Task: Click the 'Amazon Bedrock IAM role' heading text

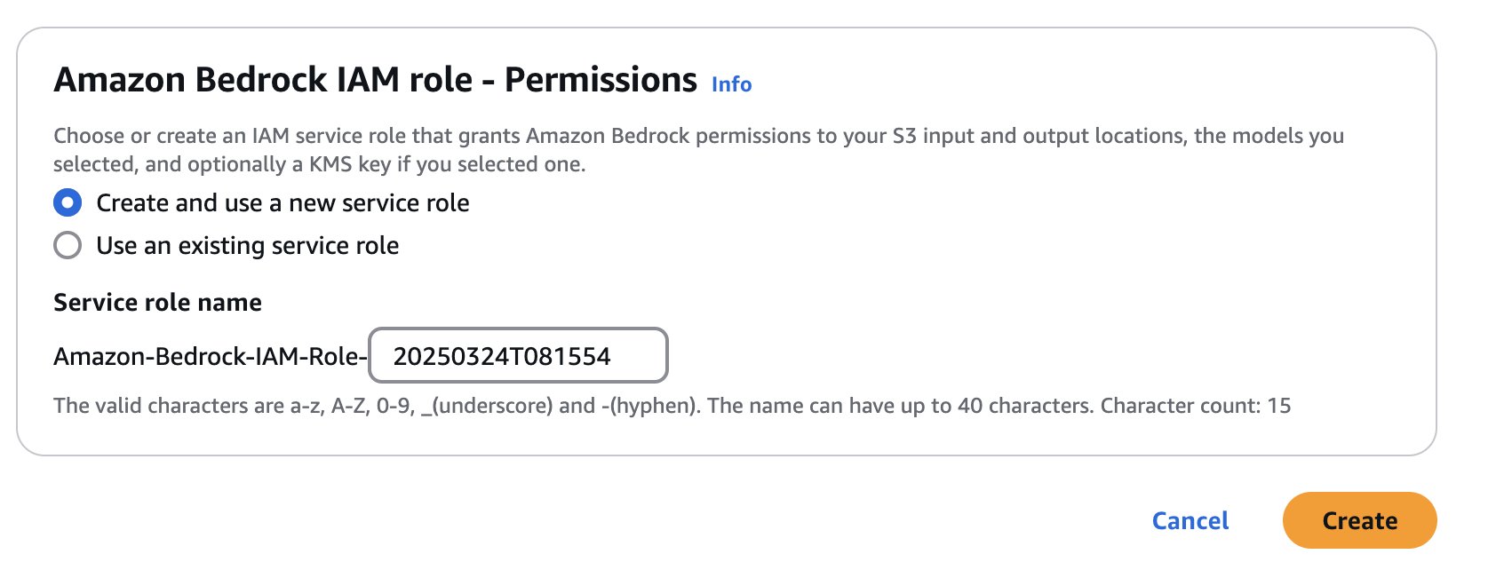Action: [x=263, y=80]
